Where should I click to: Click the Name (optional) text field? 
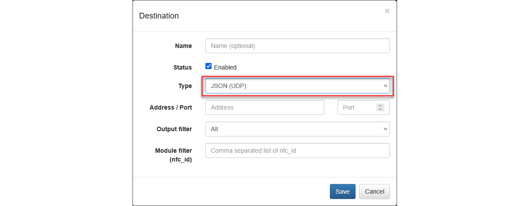pyautogui.click(x=297, y=46)
